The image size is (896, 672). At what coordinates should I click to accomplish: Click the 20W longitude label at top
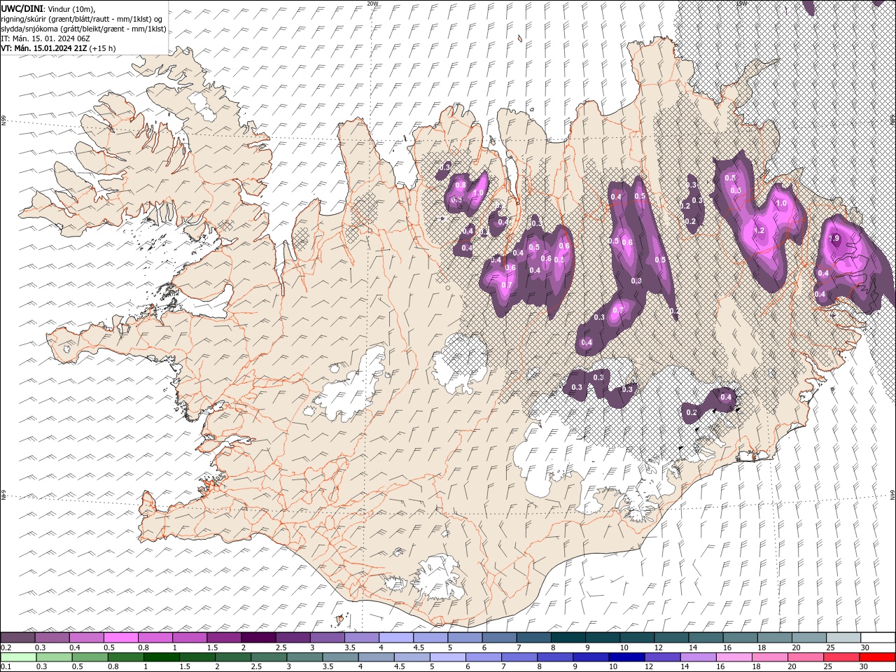coord(372,3)
